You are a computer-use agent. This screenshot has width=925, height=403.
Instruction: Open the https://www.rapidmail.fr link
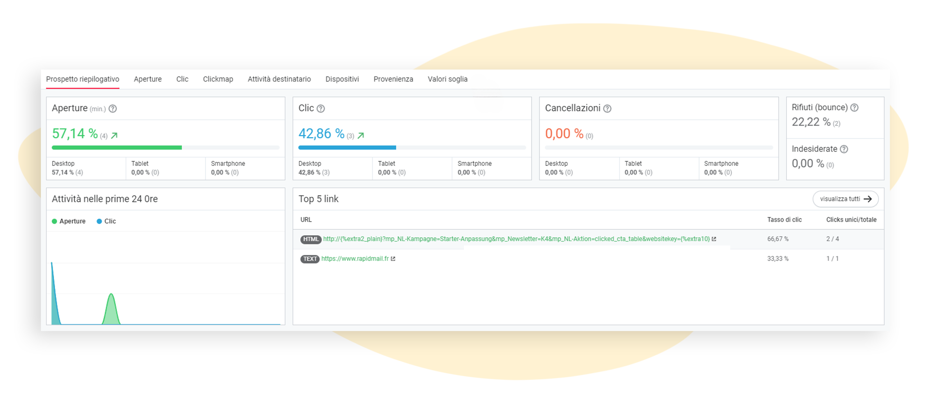pos(355,259)
